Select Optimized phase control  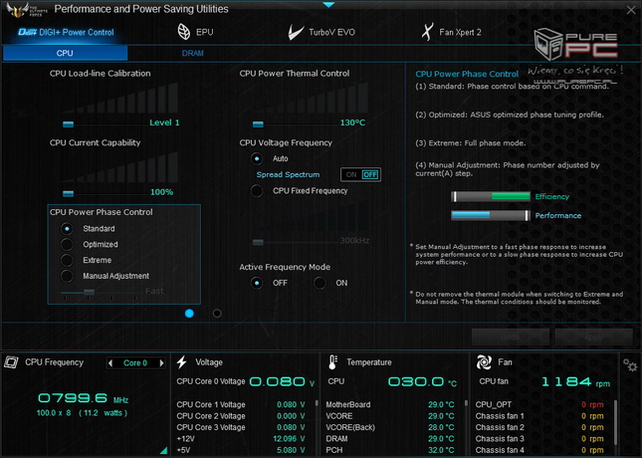(x=67, y=245)
